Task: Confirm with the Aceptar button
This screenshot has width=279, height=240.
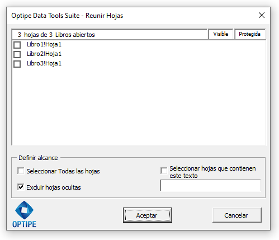Action: pos(148,215)
